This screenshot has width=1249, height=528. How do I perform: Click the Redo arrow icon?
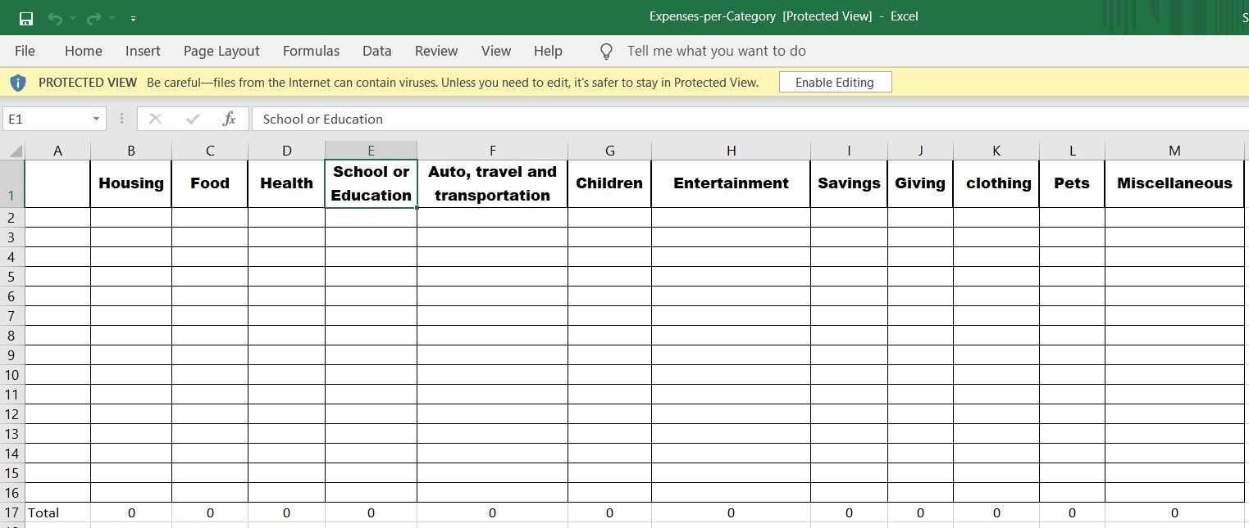[93, 18]
